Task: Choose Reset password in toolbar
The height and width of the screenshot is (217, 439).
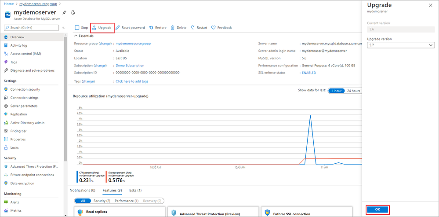Action: click(130, 27)
